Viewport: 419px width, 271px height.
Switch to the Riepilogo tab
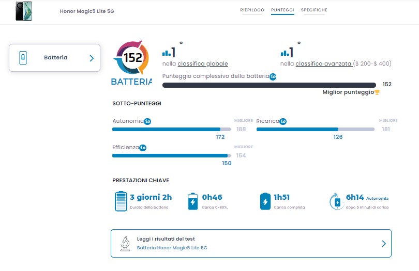pos(252,10)
